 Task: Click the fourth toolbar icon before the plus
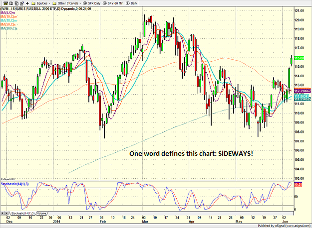21,3
